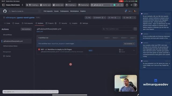Screen dimensions: 172x96
Task: Star the guess-word-game repository
Action: coord(127,18)
